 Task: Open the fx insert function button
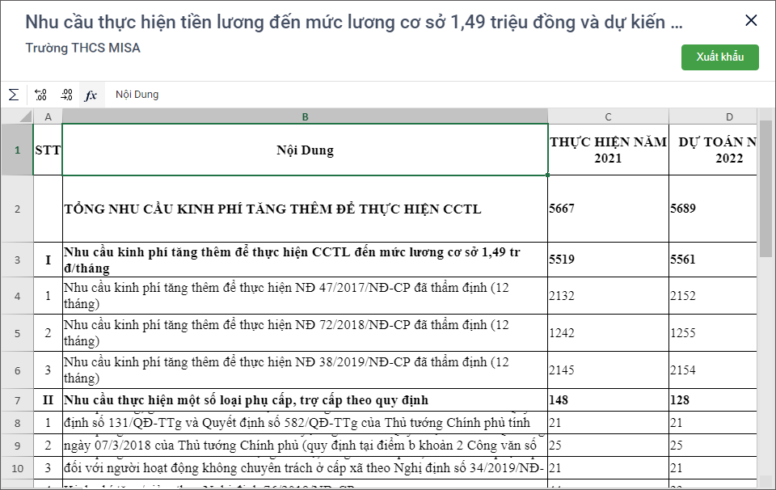(x=91, y=95)
